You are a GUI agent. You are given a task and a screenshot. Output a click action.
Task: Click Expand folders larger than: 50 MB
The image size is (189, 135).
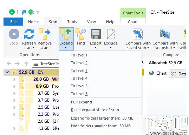[100, 118]
